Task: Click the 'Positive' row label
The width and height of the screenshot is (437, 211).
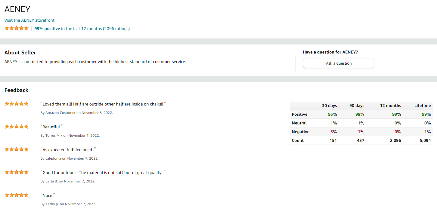Action: click(x=300, y=114)
